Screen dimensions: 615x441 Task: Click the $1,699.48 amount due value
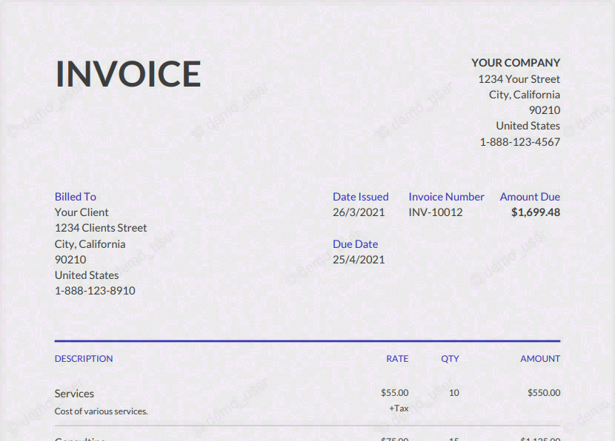tap(536, 212)
